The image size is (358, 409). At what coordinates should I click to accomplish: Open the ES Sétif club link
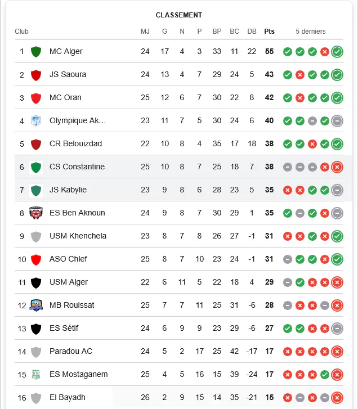click(x=64, y=328)
